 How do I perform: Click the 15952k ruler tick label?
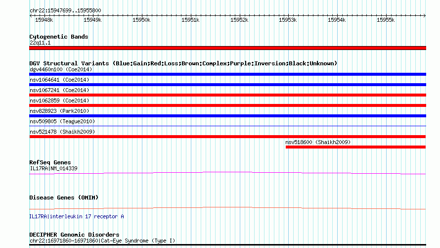tap(239, 20)
